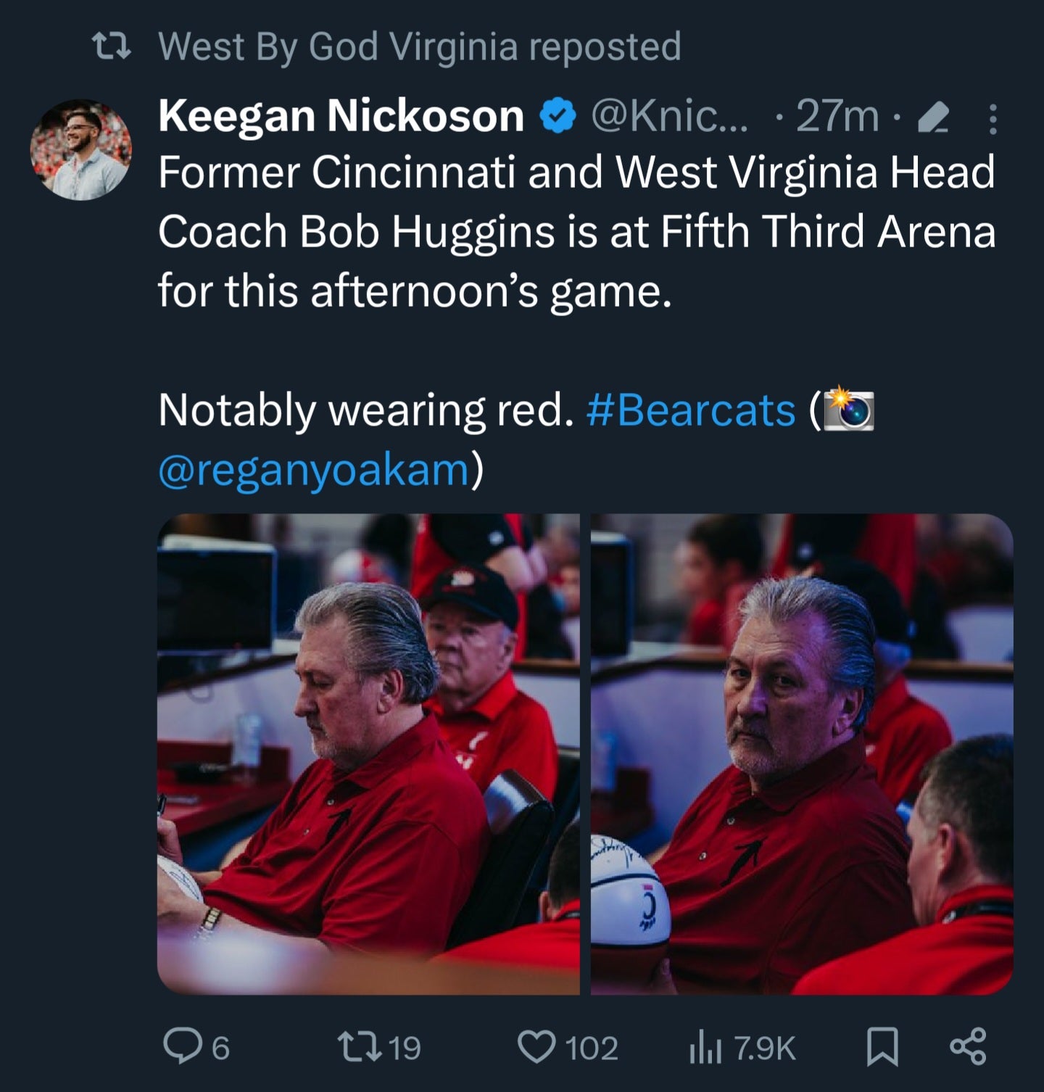The height and width of the screenshot is (1092, 1044).
Task: Open the #Bearcats hashtag
Action: point(689,410)
